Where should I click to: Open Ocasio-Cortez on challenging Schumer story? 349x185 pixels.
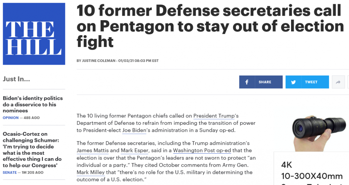pos(32,149)
